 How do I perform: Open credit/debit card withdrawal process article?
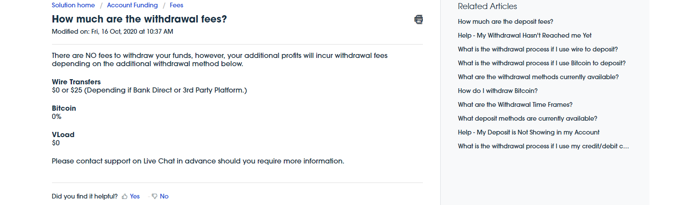543,146
